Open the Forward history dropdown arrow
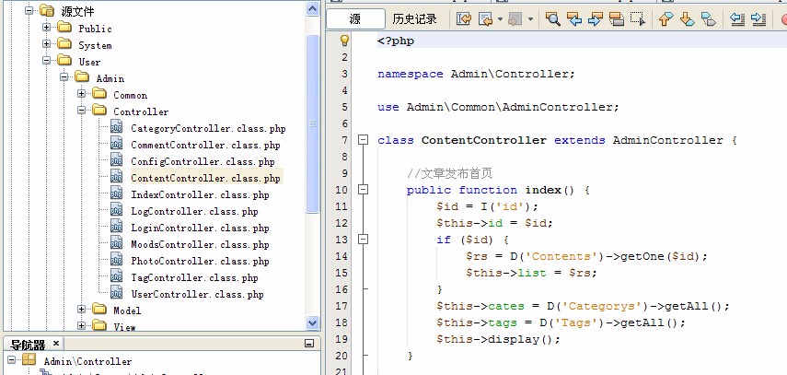 pos(530,19)
